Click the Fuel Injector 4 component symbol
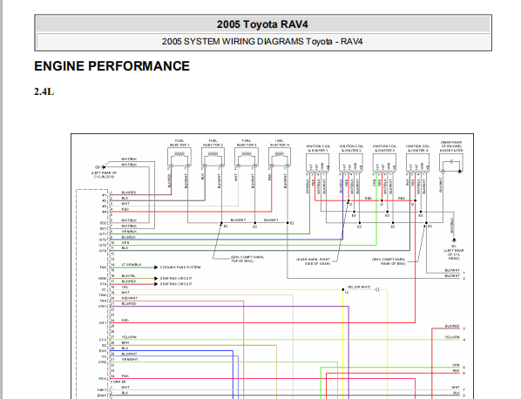 280,158
